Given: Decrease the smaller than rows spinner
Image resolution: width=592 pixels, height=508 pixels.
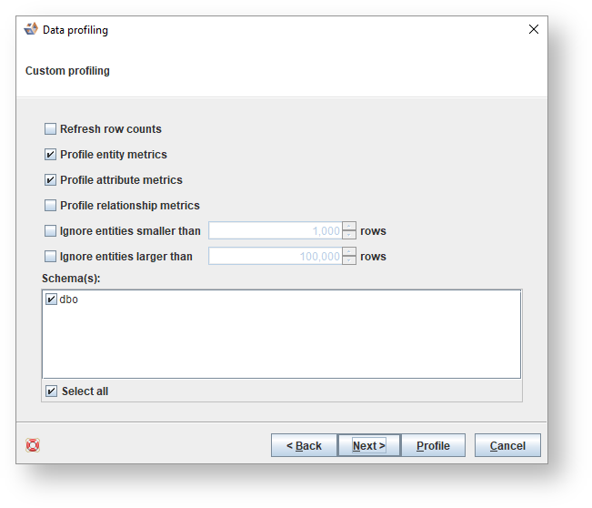Looking at the screenshot, I should tap(349, 236).
